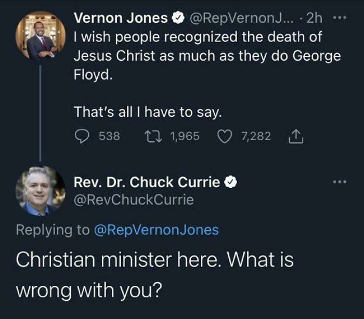Click the truncated @RepVernonJ... handle
Image resolution: width=364 pixels, height=319 pixels.
(x=241, y=19)
